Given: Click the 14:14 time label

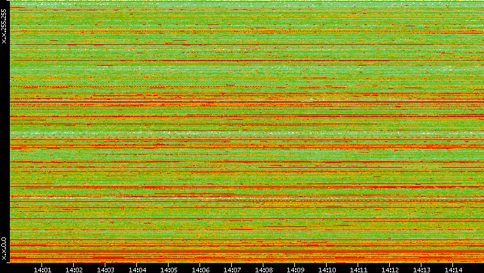Looking at the screenshot, I should (x=453, y=270).
